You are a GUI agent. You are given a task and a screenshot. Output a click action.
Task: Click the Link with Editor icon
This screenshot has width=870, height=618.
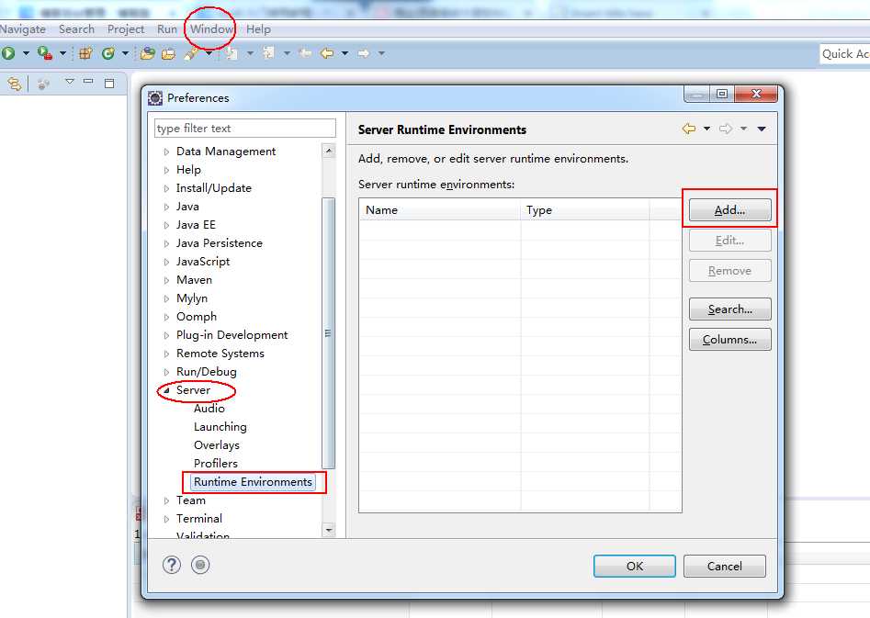tap(15, 84)
